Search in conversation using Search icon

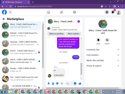pyautogui.click(x=107, y=40)
